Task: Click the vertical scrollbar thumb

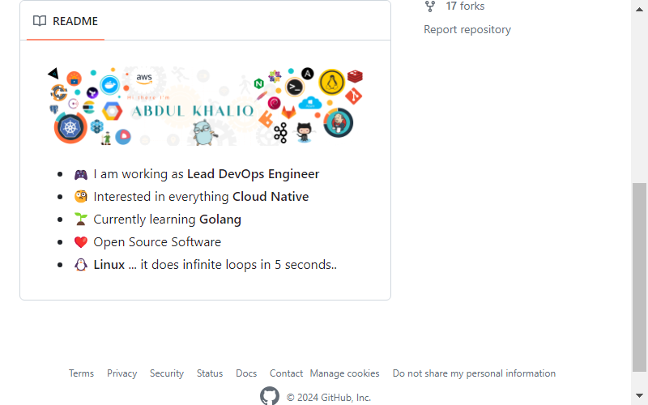Action: click(x=639, y=277)
